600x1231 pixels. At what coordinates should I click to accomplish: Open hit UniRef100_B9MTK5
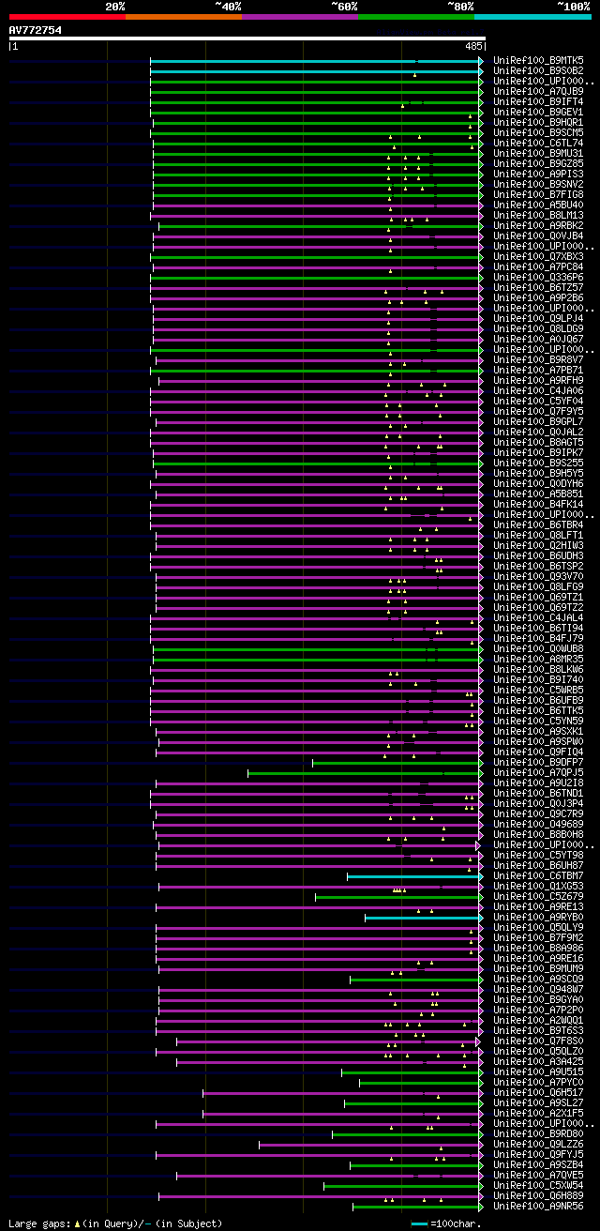pos(538,60)
